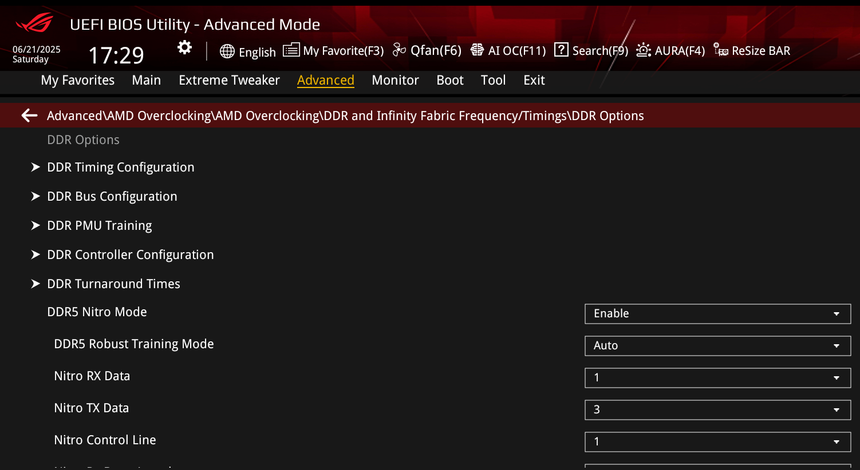
Task: Enter DDR PMU Training submenu
Action: tap(100, 225)
